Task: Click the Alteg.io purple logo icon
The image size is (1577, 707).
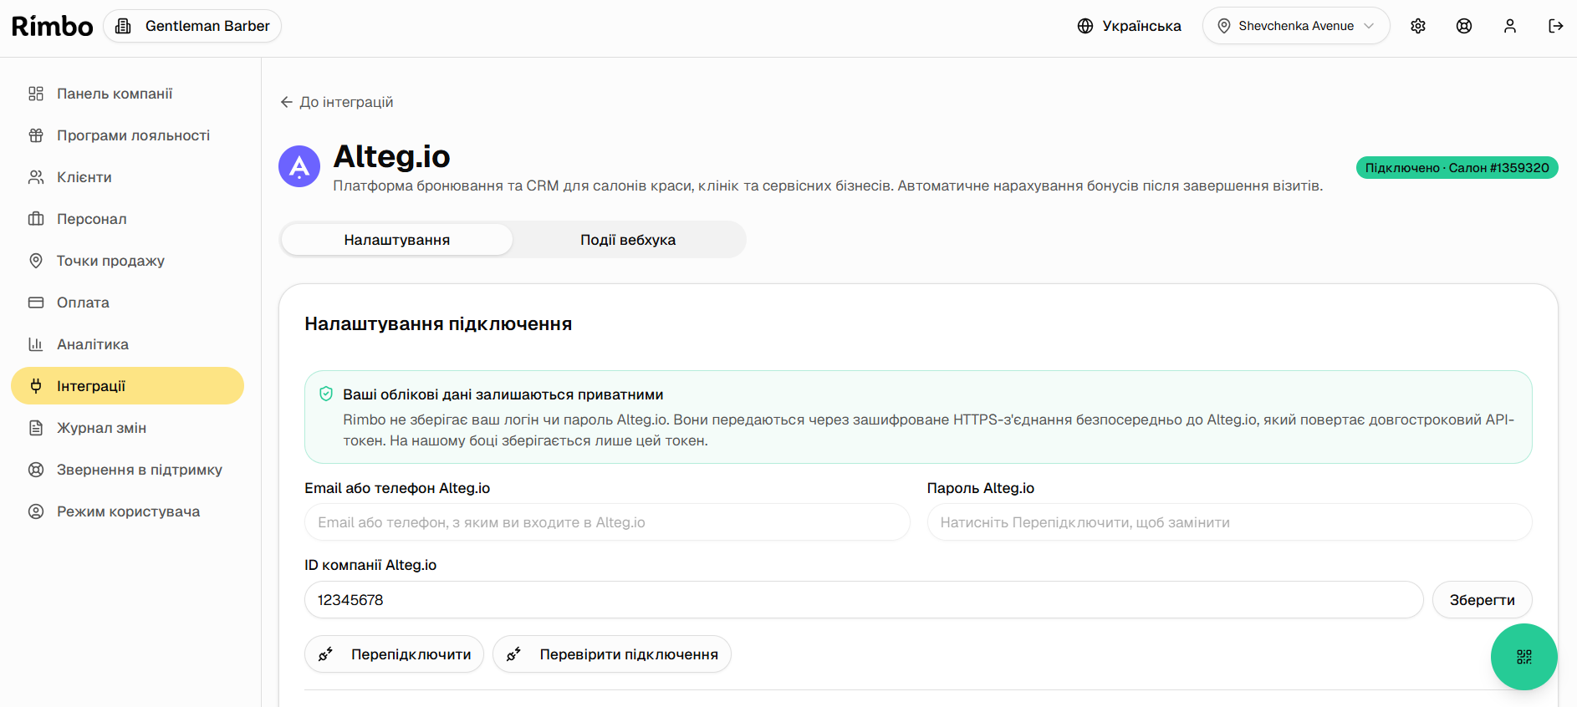Action: (x=299, y=166)
